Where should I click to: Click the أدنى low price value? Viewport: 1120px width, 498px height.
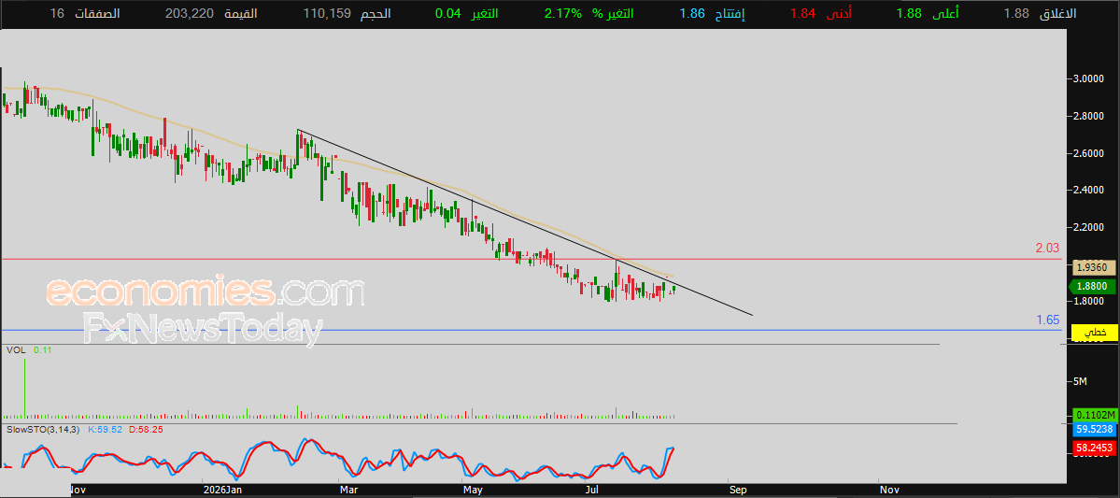802,14
